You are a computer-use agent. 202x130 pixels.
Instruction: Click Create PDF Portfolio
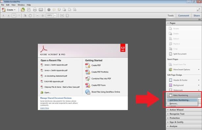pyautogui.click(x=97, y=72)
